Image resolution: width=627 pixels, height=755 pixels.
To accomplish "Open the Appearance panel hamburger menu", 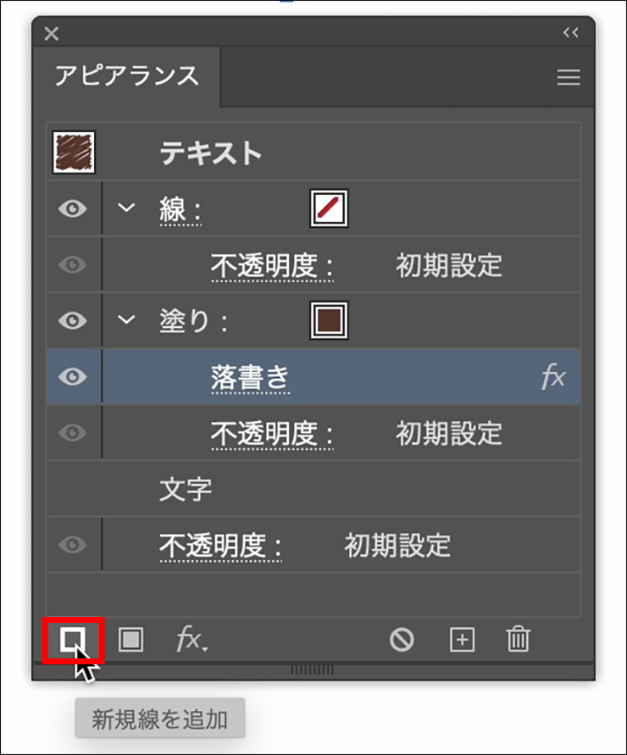I will 568,78.
